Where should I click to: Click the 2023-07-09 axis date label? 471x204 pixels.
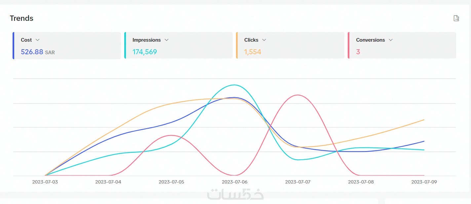[x=424, y=182]
